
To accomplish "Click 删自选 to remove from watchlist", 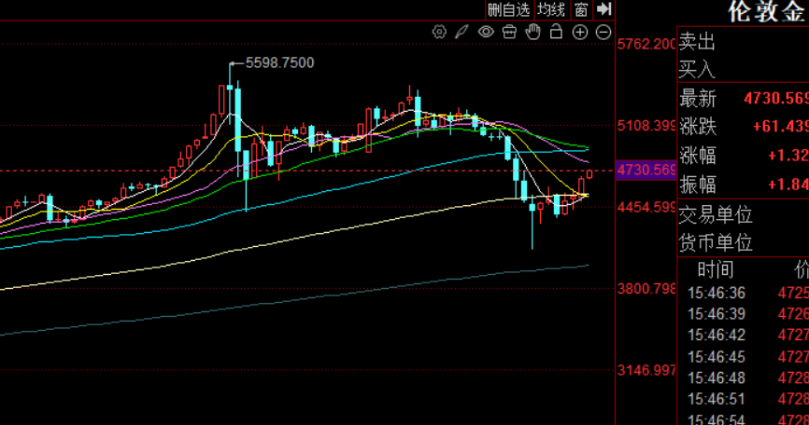I will (509, 9).
